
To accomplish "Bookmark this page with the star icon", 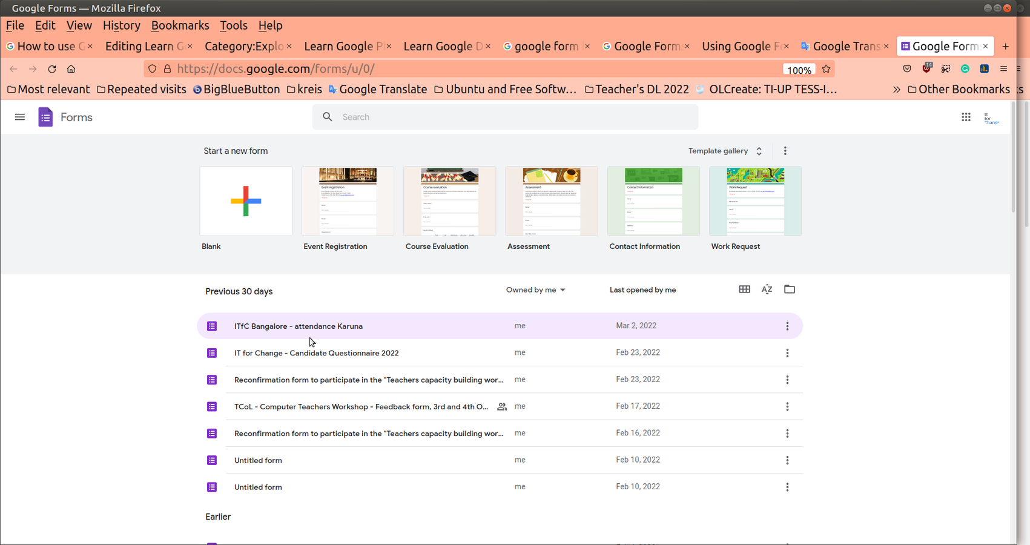I will coord(826,68).
